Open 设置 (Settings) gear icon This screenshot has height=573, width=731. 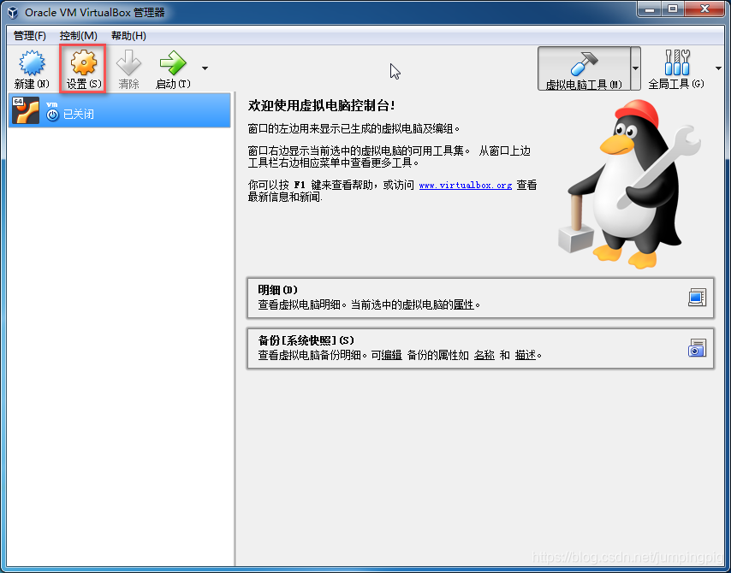point(83,62)
